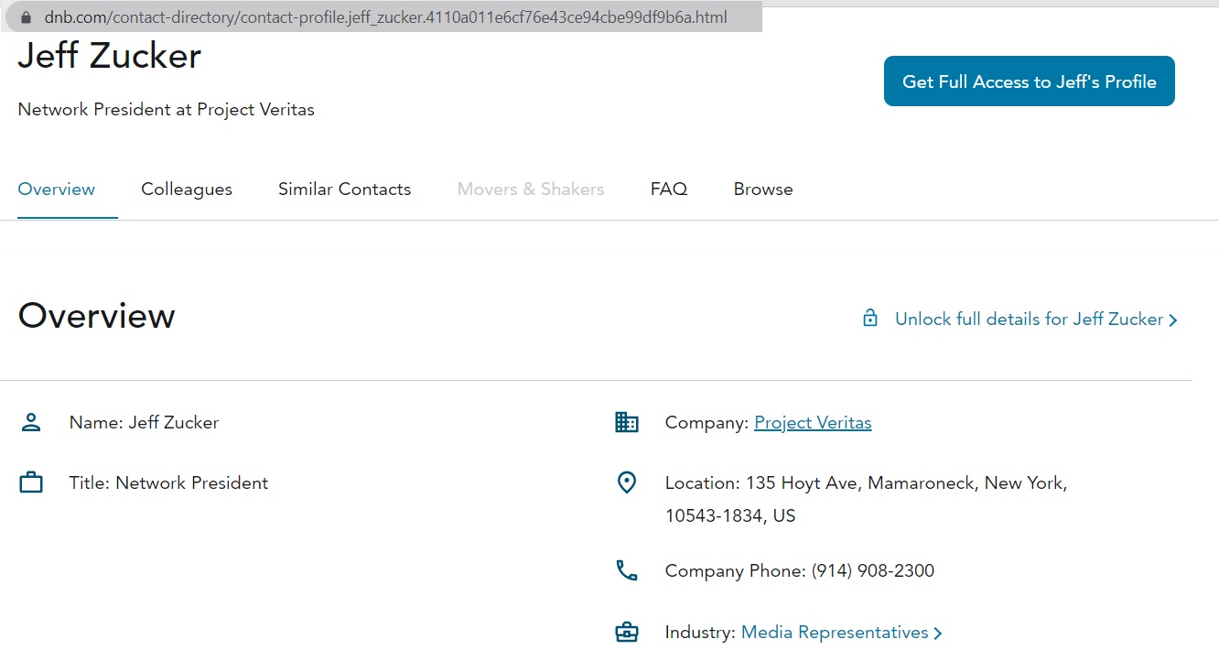Image resolution: width=1219 pixels, height=661 pixels.
Task: Click Get Full Access to Jeff's Profile button
Action: 1030,81
